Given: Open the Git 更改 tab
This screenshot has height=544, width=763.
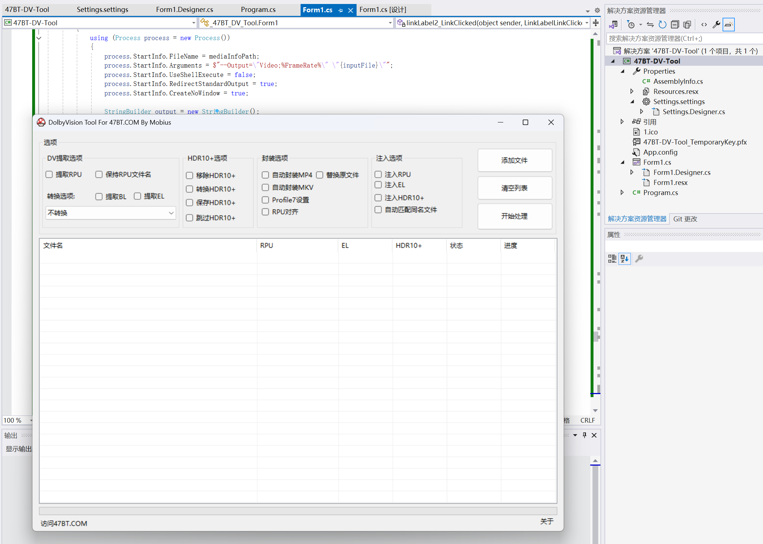Looking at the screenshot, I should pos(685,219).
